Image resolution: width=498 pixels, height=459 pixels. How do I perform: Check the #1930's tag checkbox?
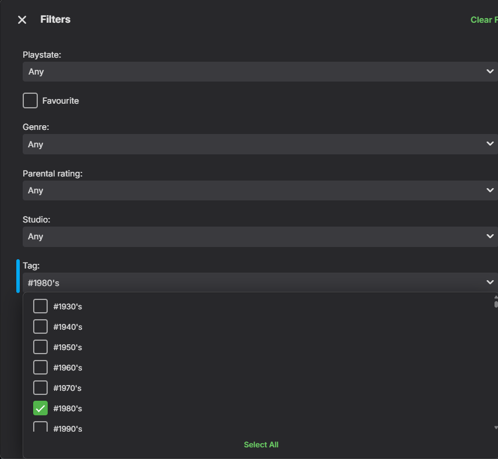click(40, 306)
